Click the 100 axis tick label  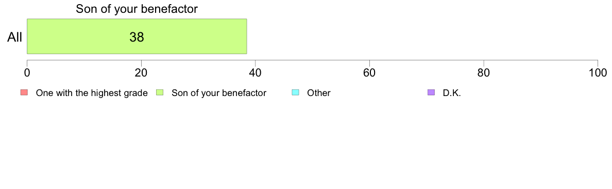pos(598,73)
